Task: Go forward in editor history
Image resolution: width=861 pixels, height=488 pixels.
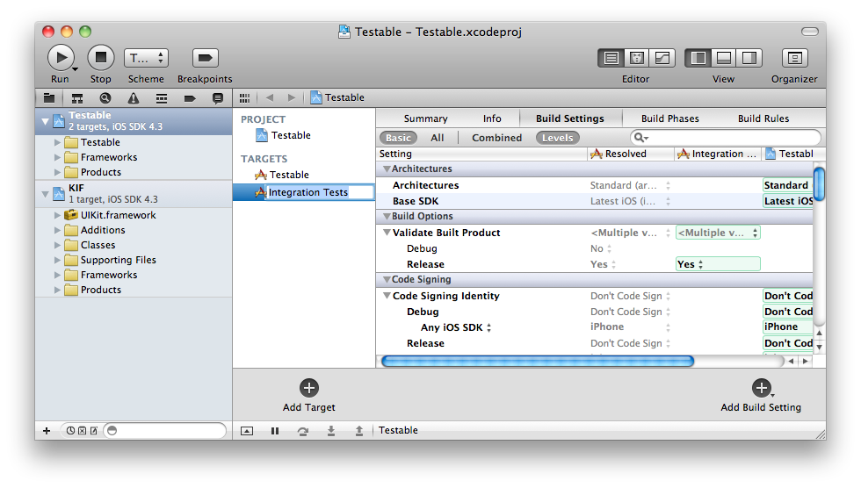Action: coord(292,97)
